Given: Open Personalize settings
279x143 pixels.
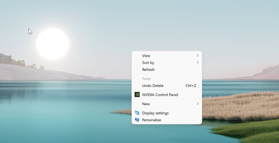Looking at the screenshot, I should (x=151, y=120).
